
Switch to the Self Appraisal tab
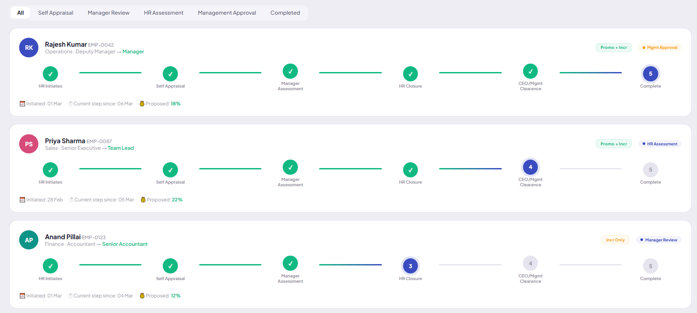pos(56,13)
